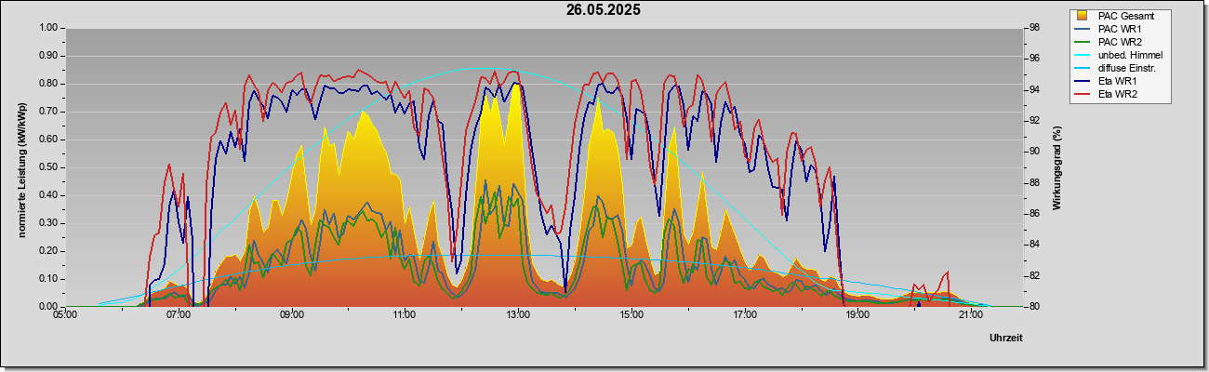Click the 17:00 time axis label

click(x=744, y=315)
